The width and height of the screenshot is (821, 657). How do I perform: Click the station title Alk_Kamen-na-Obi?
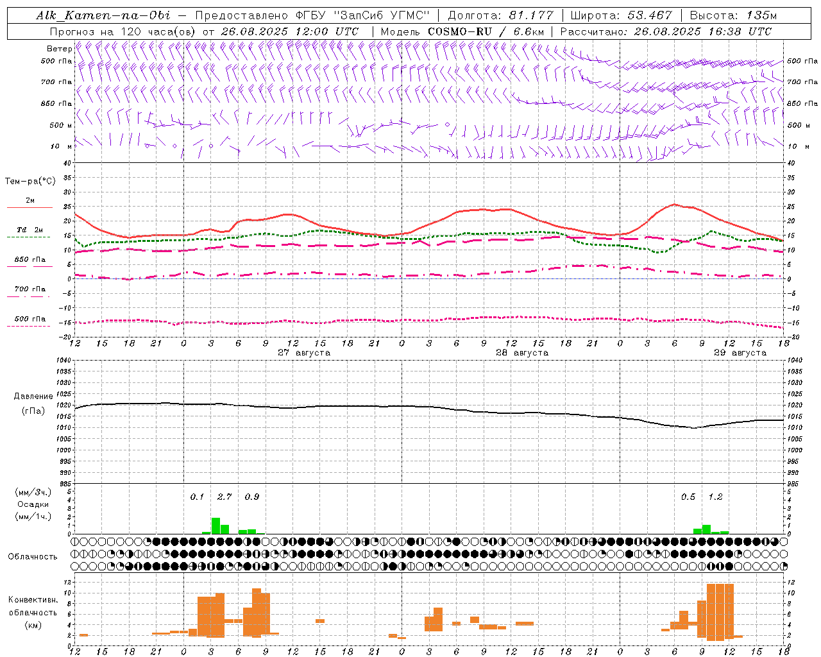103,15
